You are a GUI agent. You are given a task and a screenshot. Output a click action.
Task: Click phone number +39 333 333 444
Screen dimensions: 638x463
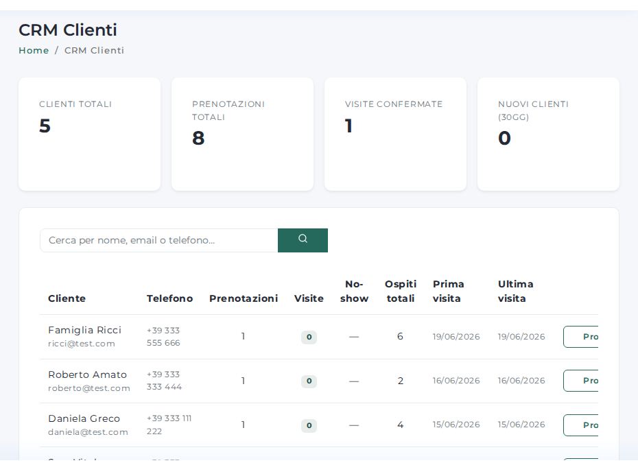[164, 381]
